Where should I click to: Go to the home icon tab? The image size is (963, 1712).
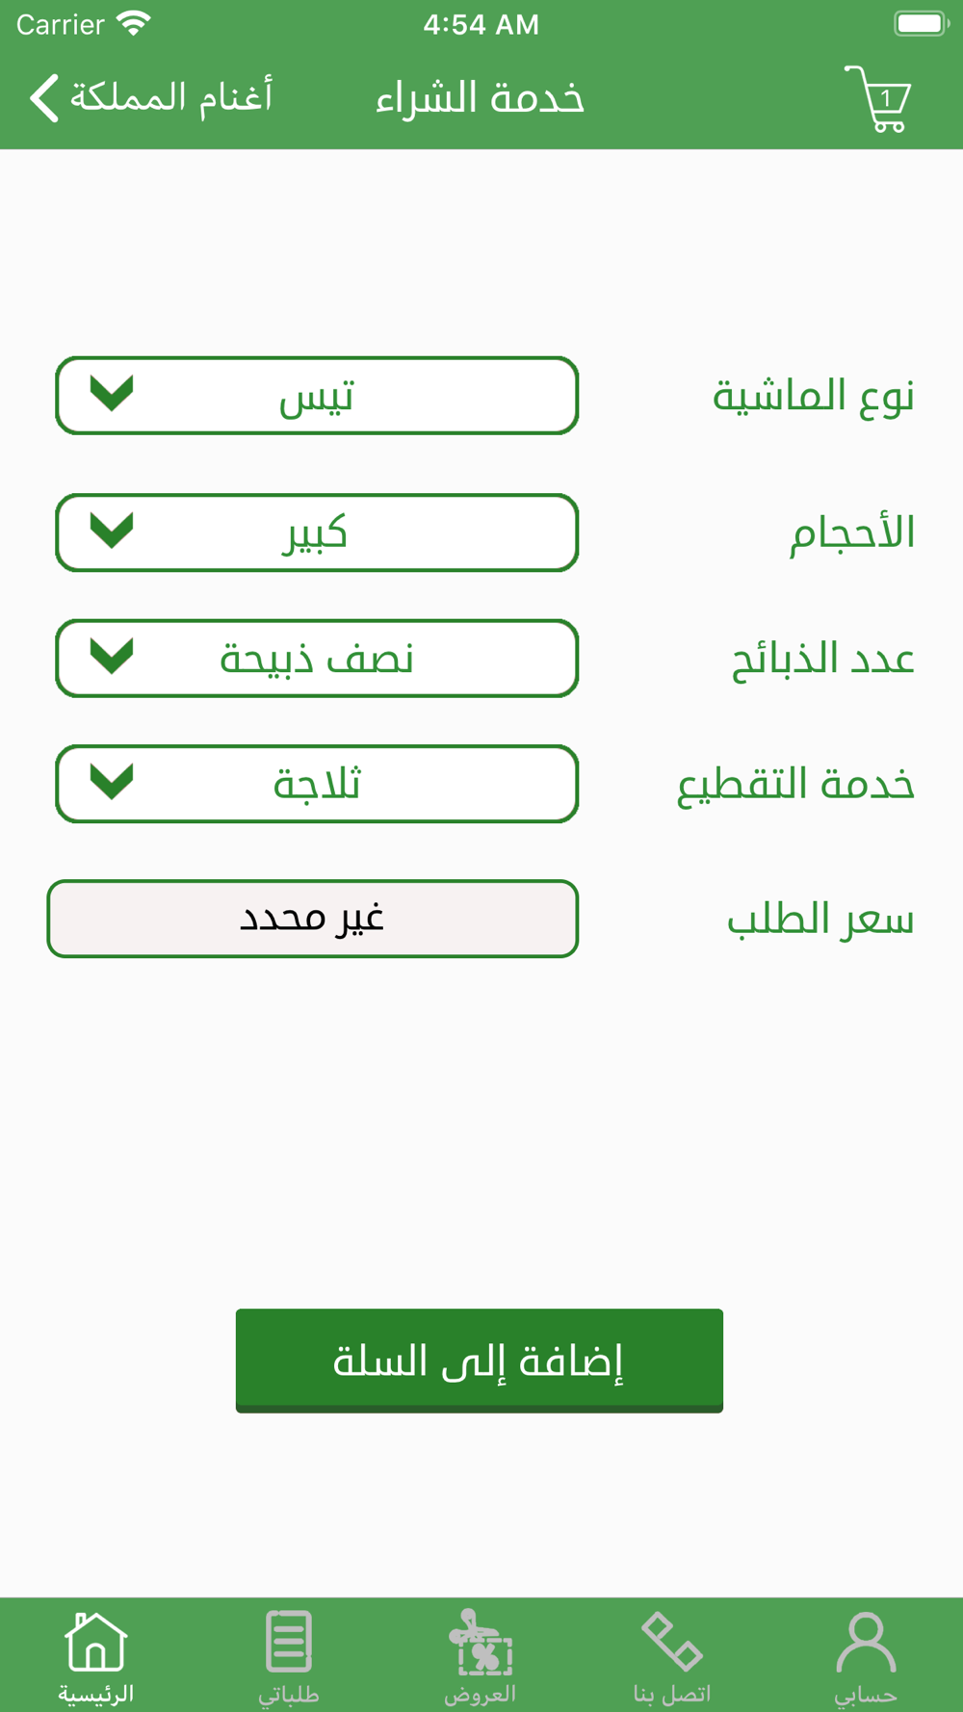(95, 1642)
